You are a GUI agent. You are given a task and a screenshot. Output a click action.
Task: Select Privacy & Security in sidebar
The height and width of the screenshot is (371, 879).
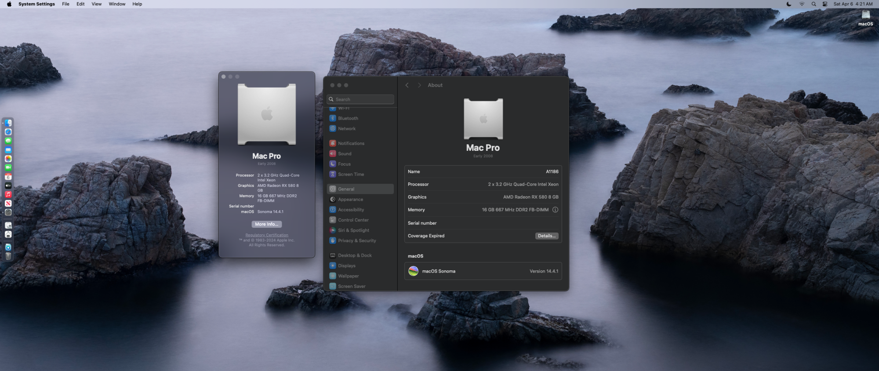(x=356, y=241)
